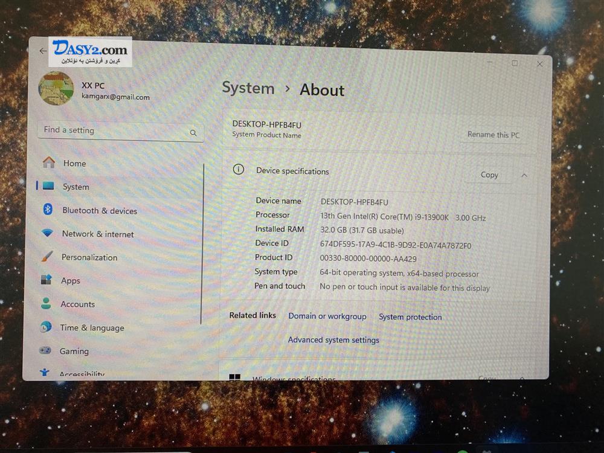The width and height of the screenshot is (604, 453).
Task: Select the 32.0 GB installed RAM value
Action: click(x=362, y=230)
